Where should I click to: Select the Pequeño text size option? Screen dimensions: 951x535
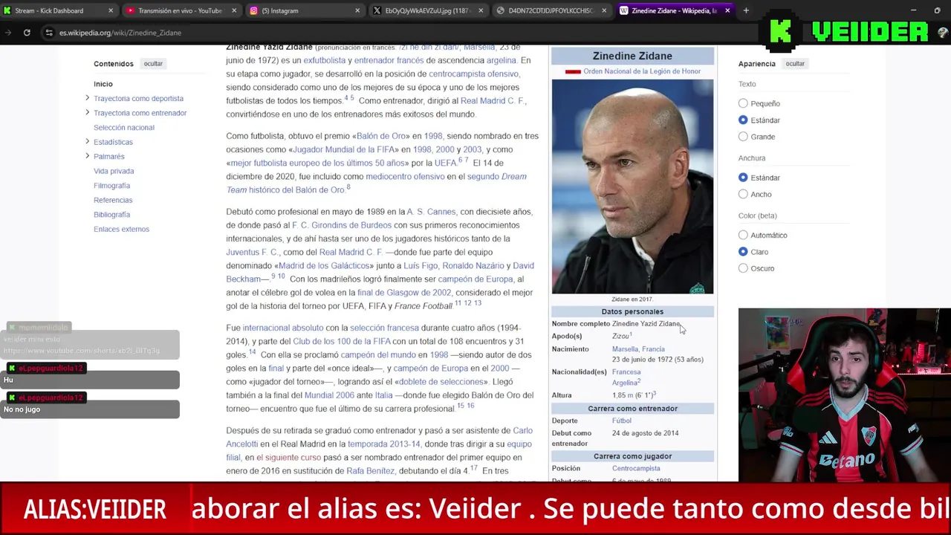(743, 103)
